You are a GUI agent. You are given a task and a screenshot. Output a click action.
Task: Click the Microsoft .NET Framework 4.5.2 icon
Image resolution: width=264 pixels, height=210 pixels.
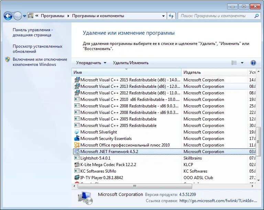pos(77,151)
